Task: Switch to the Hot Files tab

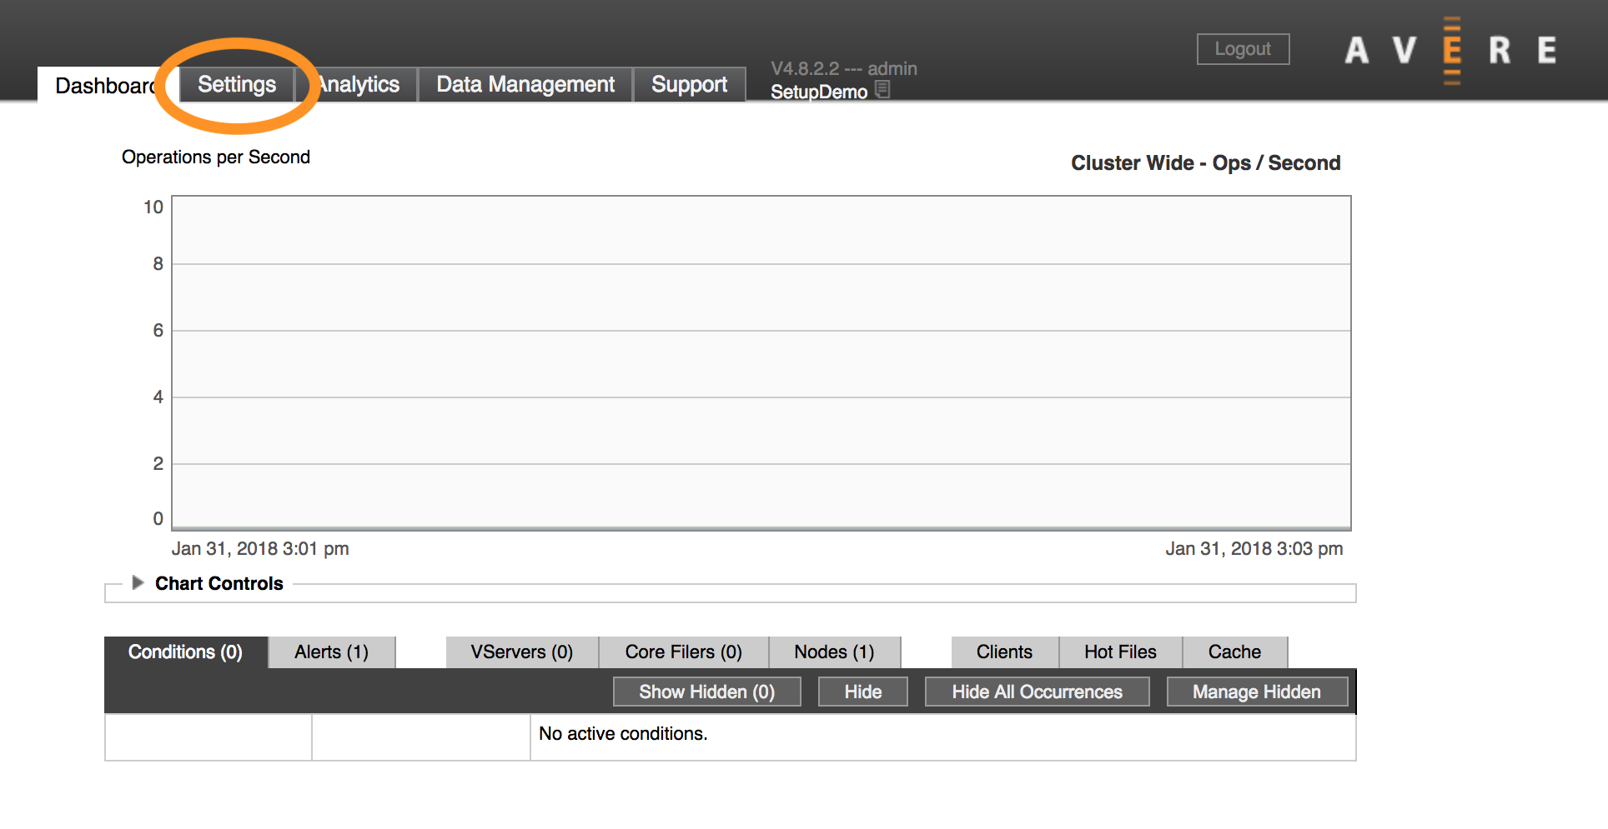Action: tap(1120, 652)
